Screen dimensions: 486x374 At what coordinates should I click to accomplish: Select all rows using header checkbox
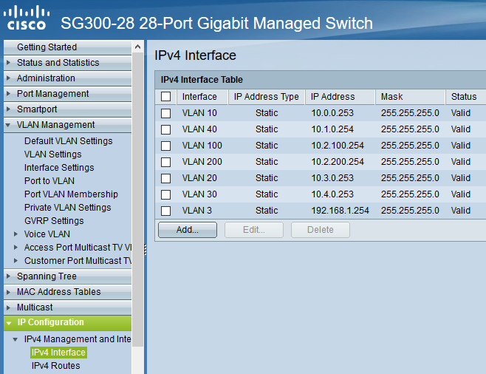tap(166, 96)
